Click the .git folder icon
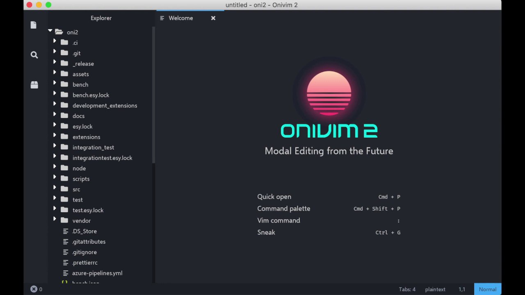Screen dimensions: 525x295 [64, 53]
